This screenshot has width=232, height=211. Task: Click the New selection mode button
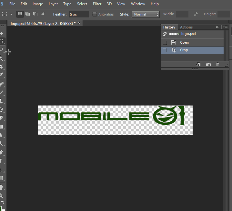(x=20, y=14)
